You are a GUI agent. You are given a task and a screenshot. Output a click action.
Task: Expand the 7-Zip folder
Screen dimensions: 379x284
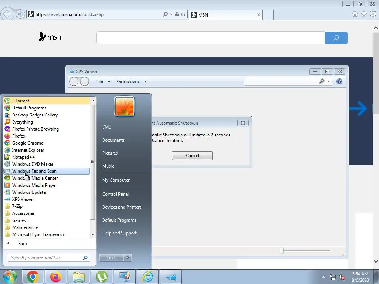[47, 206]
